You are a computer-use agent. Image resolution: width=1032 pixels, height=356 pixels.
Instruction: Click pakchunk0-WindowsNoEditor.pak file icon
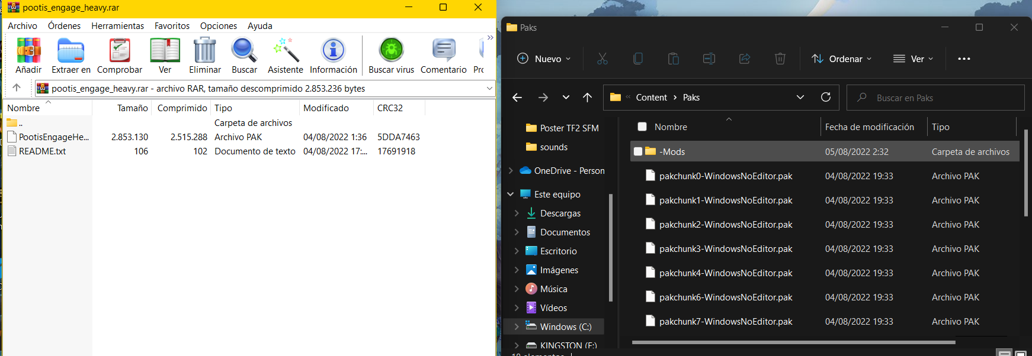click(x=650, y=176)
